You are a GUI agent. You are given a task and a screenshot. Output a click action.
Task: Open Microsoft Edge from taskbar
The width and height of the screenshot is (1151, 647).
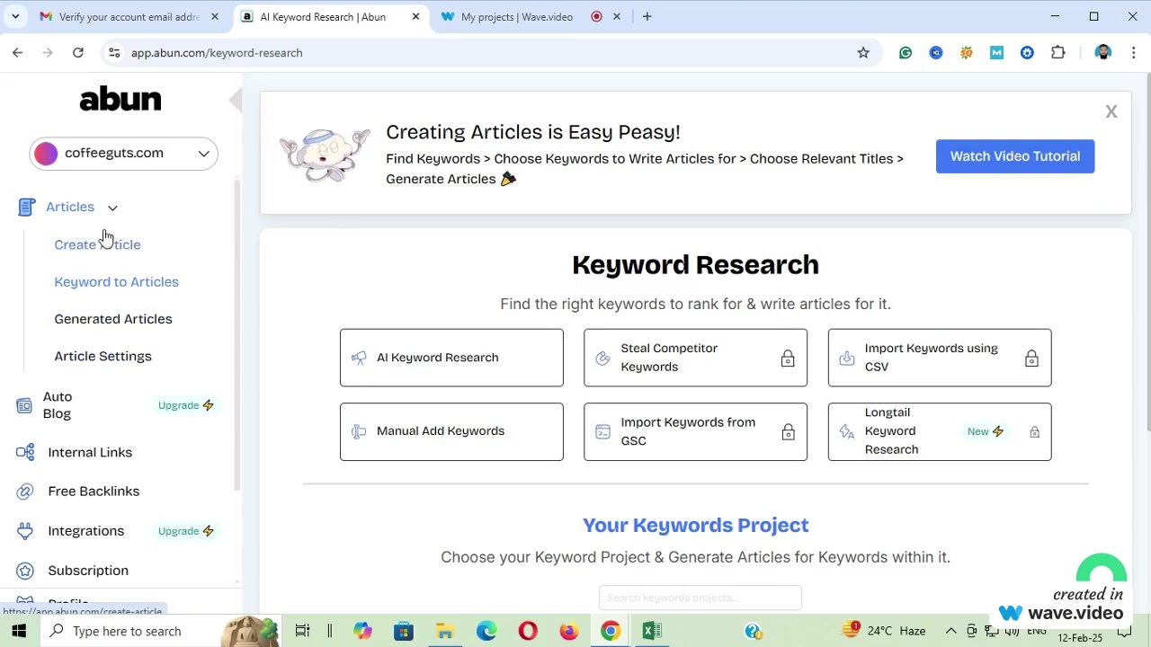(486, 631)
